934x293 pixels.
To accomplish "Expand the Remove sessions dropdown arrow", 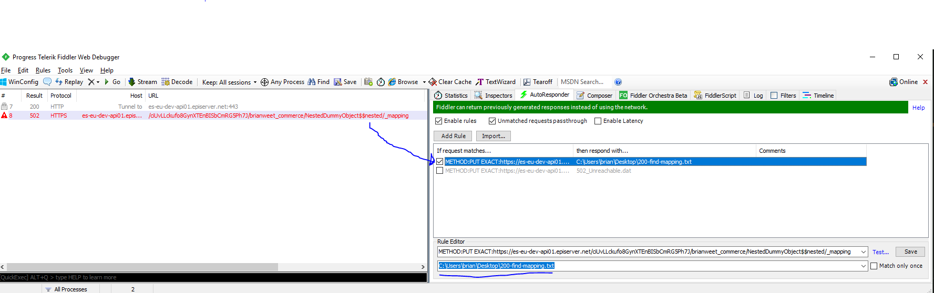I will [98, 82].
